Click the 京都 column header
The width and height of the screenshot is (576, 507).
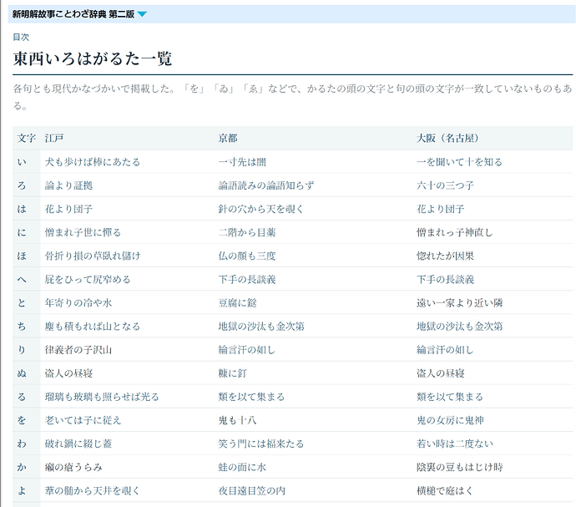[x=228, y=139]
